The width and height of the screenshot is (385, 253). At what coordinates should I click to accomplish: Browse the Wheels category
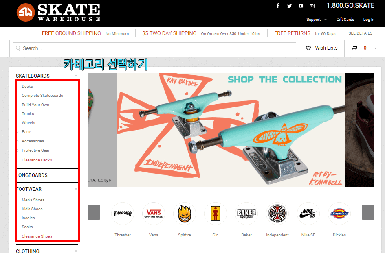tap(28, 122)
